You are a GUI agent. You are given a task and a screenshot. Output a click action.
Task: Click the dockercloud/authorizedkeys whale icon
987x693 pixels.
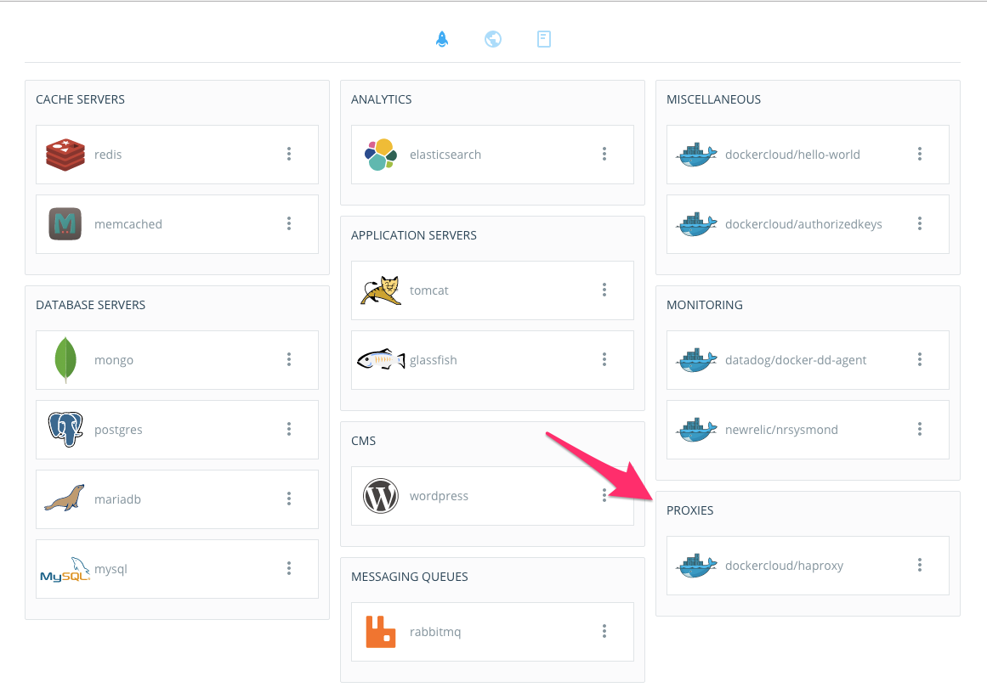click(x=696, y=224)
